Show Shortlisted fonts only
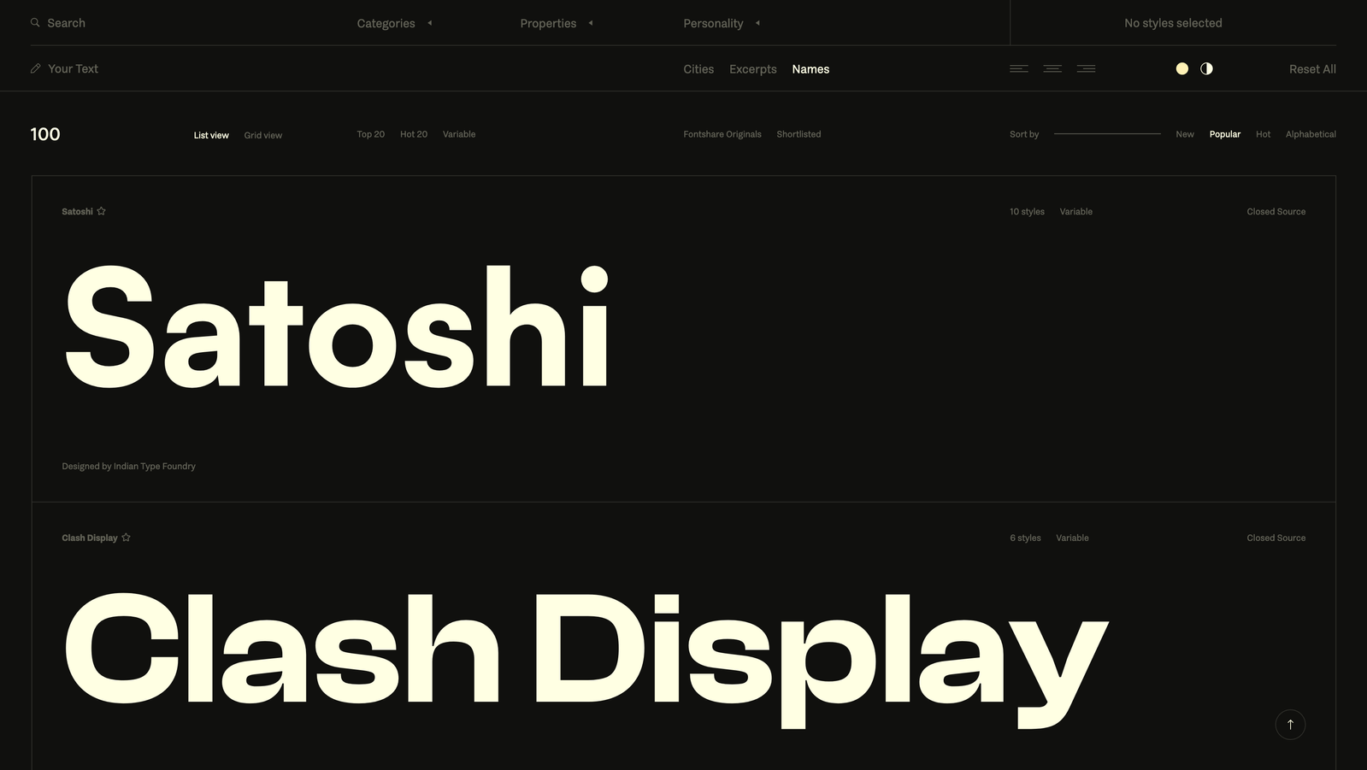The width and height of the screenshot is (1367, 770). point(798,134)
